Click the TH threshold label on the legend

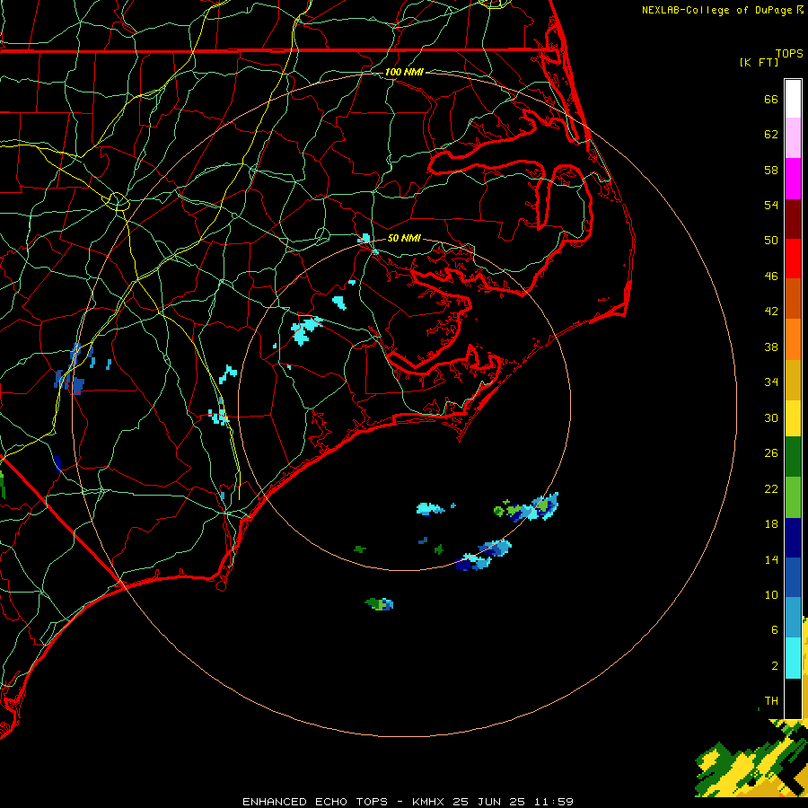pos(771,701)
